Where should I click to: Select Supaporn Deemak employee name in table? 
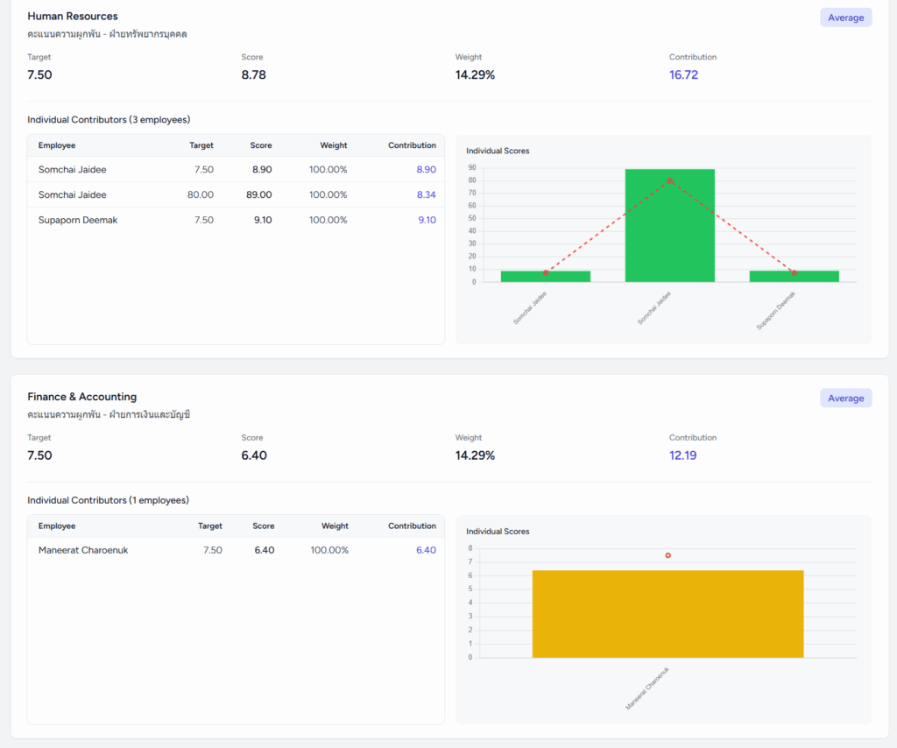click(78, 220)
